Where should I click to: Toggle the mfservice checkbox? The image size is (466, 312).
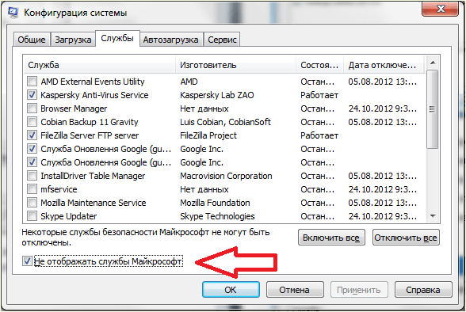[32, 189]
